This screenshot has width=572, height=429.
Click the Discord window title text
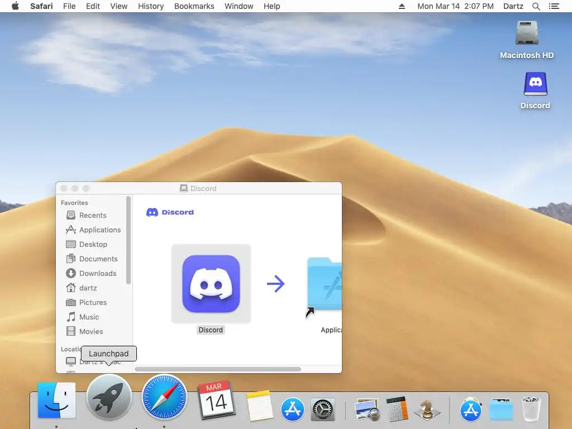(x=203, y=188)
